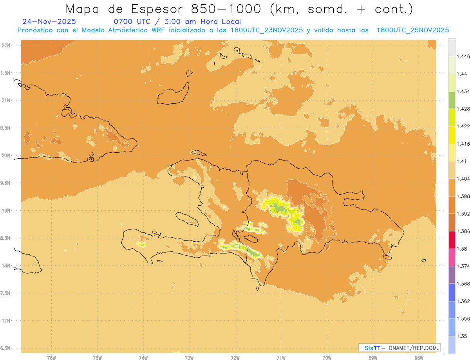Click the latitude label '22N'

[7, 45]
